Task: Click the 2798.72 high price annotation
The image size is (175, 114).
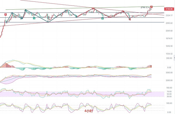Action: (144, 8)
